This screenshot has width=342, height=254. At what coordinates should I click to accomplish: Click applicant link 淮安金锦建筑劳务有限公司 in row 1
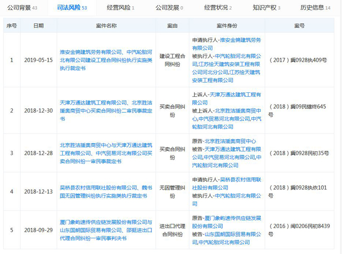226,44
